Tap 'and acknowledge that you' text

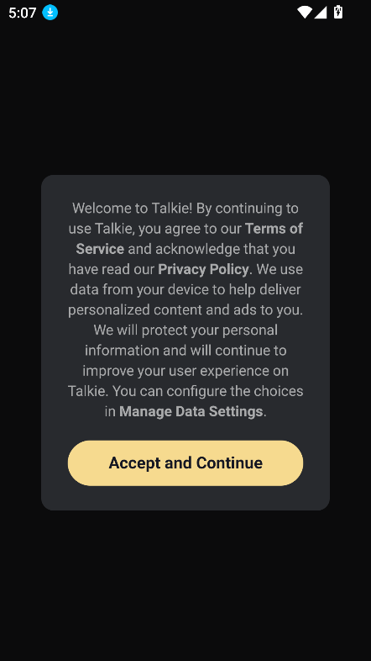[212, 249]
